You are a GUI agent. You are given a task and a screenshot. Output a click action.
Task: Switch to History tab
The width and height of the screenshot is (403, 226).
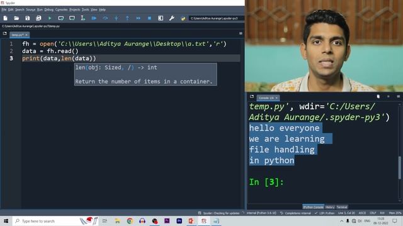330,207
